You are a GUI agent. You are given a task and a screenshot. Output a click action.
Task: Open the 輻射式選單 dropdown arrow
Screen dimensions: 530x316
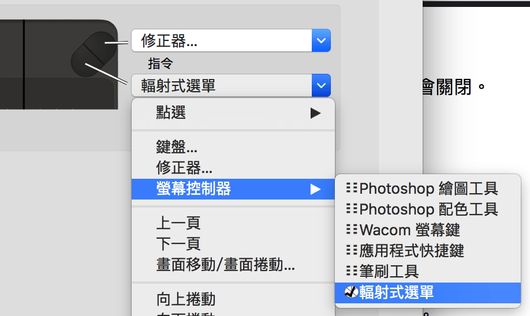(x=321, y=85)
